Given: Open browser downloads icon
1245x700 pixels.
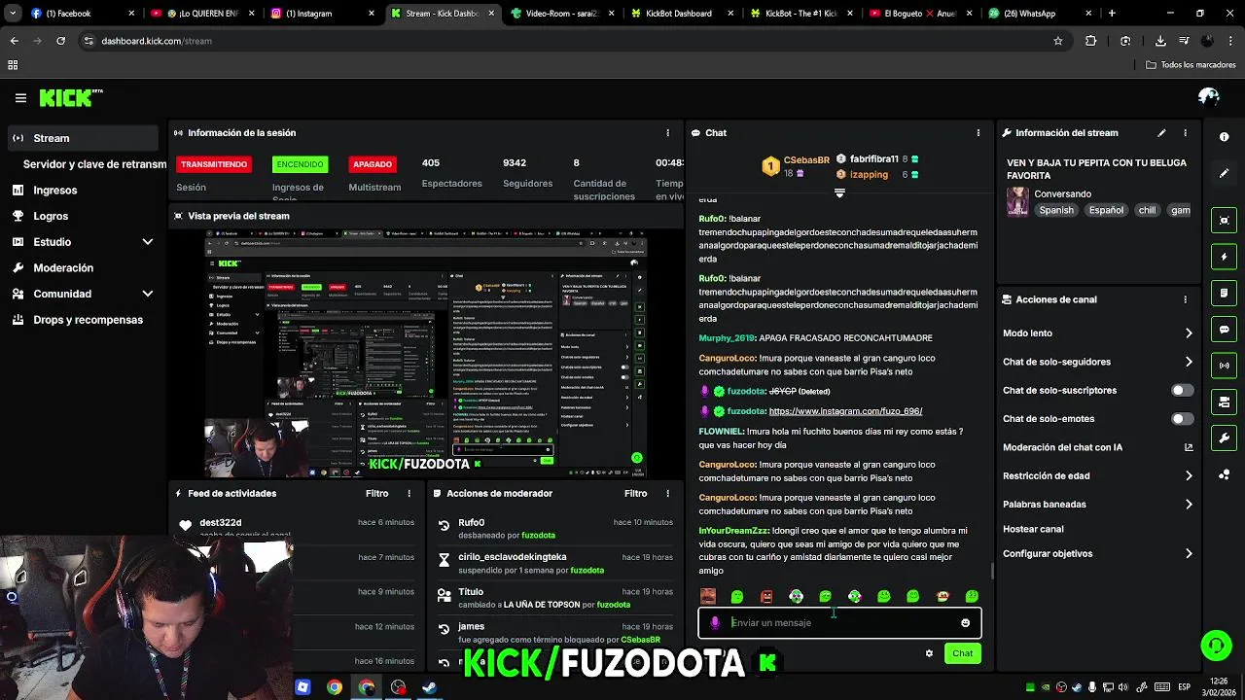Looking at the screenshot, I should click(1160, 41).
